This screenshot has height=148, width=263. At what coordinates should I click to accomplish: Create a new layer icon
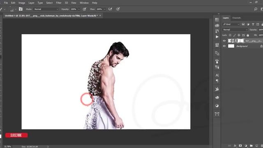(x=256, y=146)
